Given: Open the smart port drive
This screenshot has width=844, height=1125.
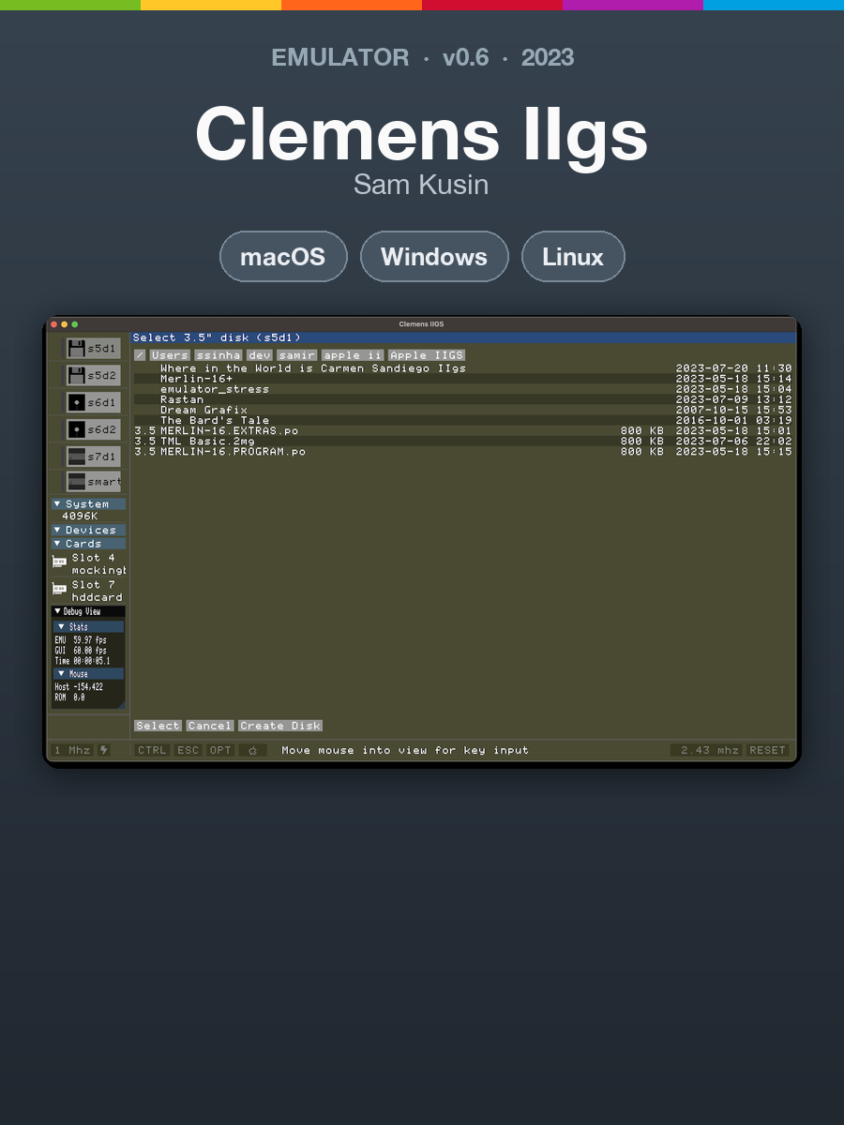Looking at the screenshot, I should [93, 482].
